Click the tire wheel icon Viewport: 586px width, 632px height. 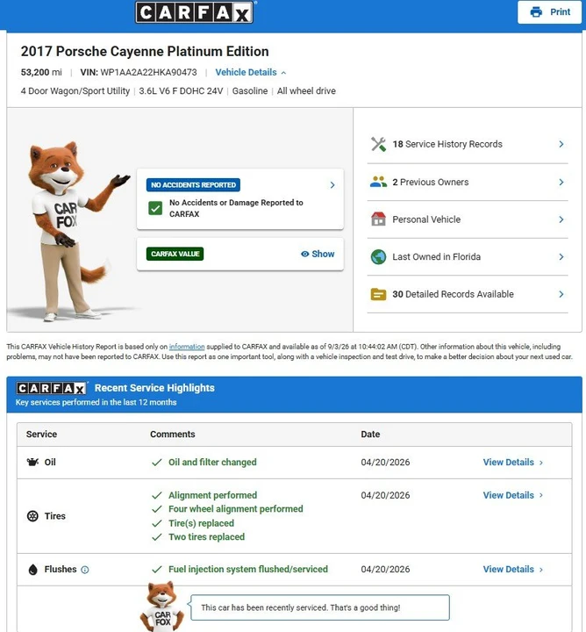(x=32, y=516)
